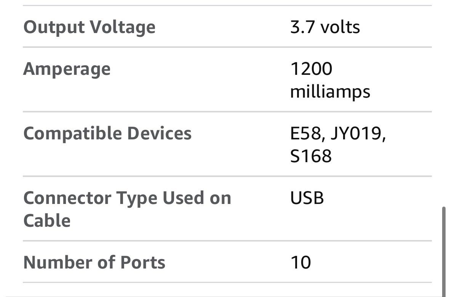
Task: Click the Connector Type Used on Cable label
Action: pos(127,209)
